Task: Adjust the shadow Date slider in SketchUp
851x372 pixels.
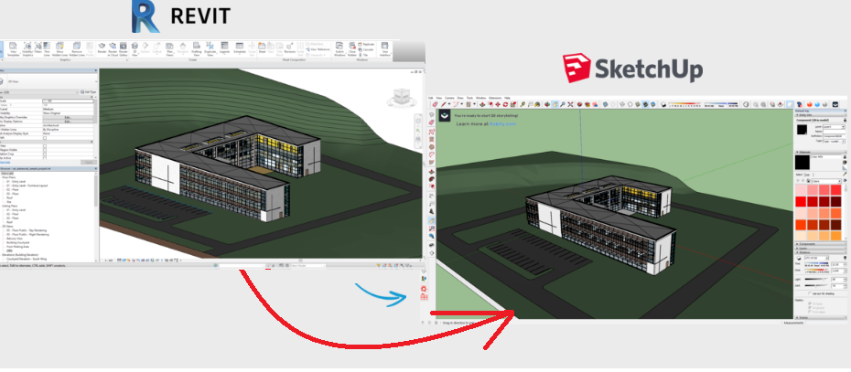Action: [x=816, y=271]
